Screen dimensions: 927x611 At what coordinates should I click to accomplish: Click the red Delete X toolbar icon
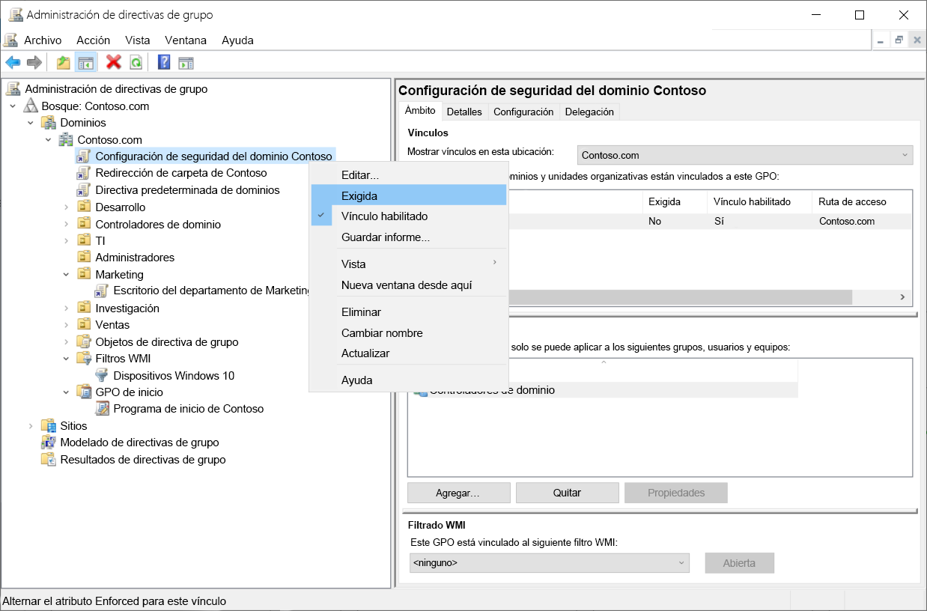pos(114,63)
